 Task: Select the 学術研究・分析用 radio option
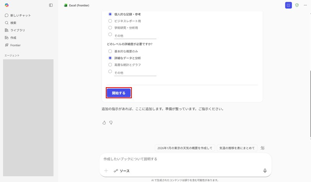pyautogui.click(x=110, y=28)
